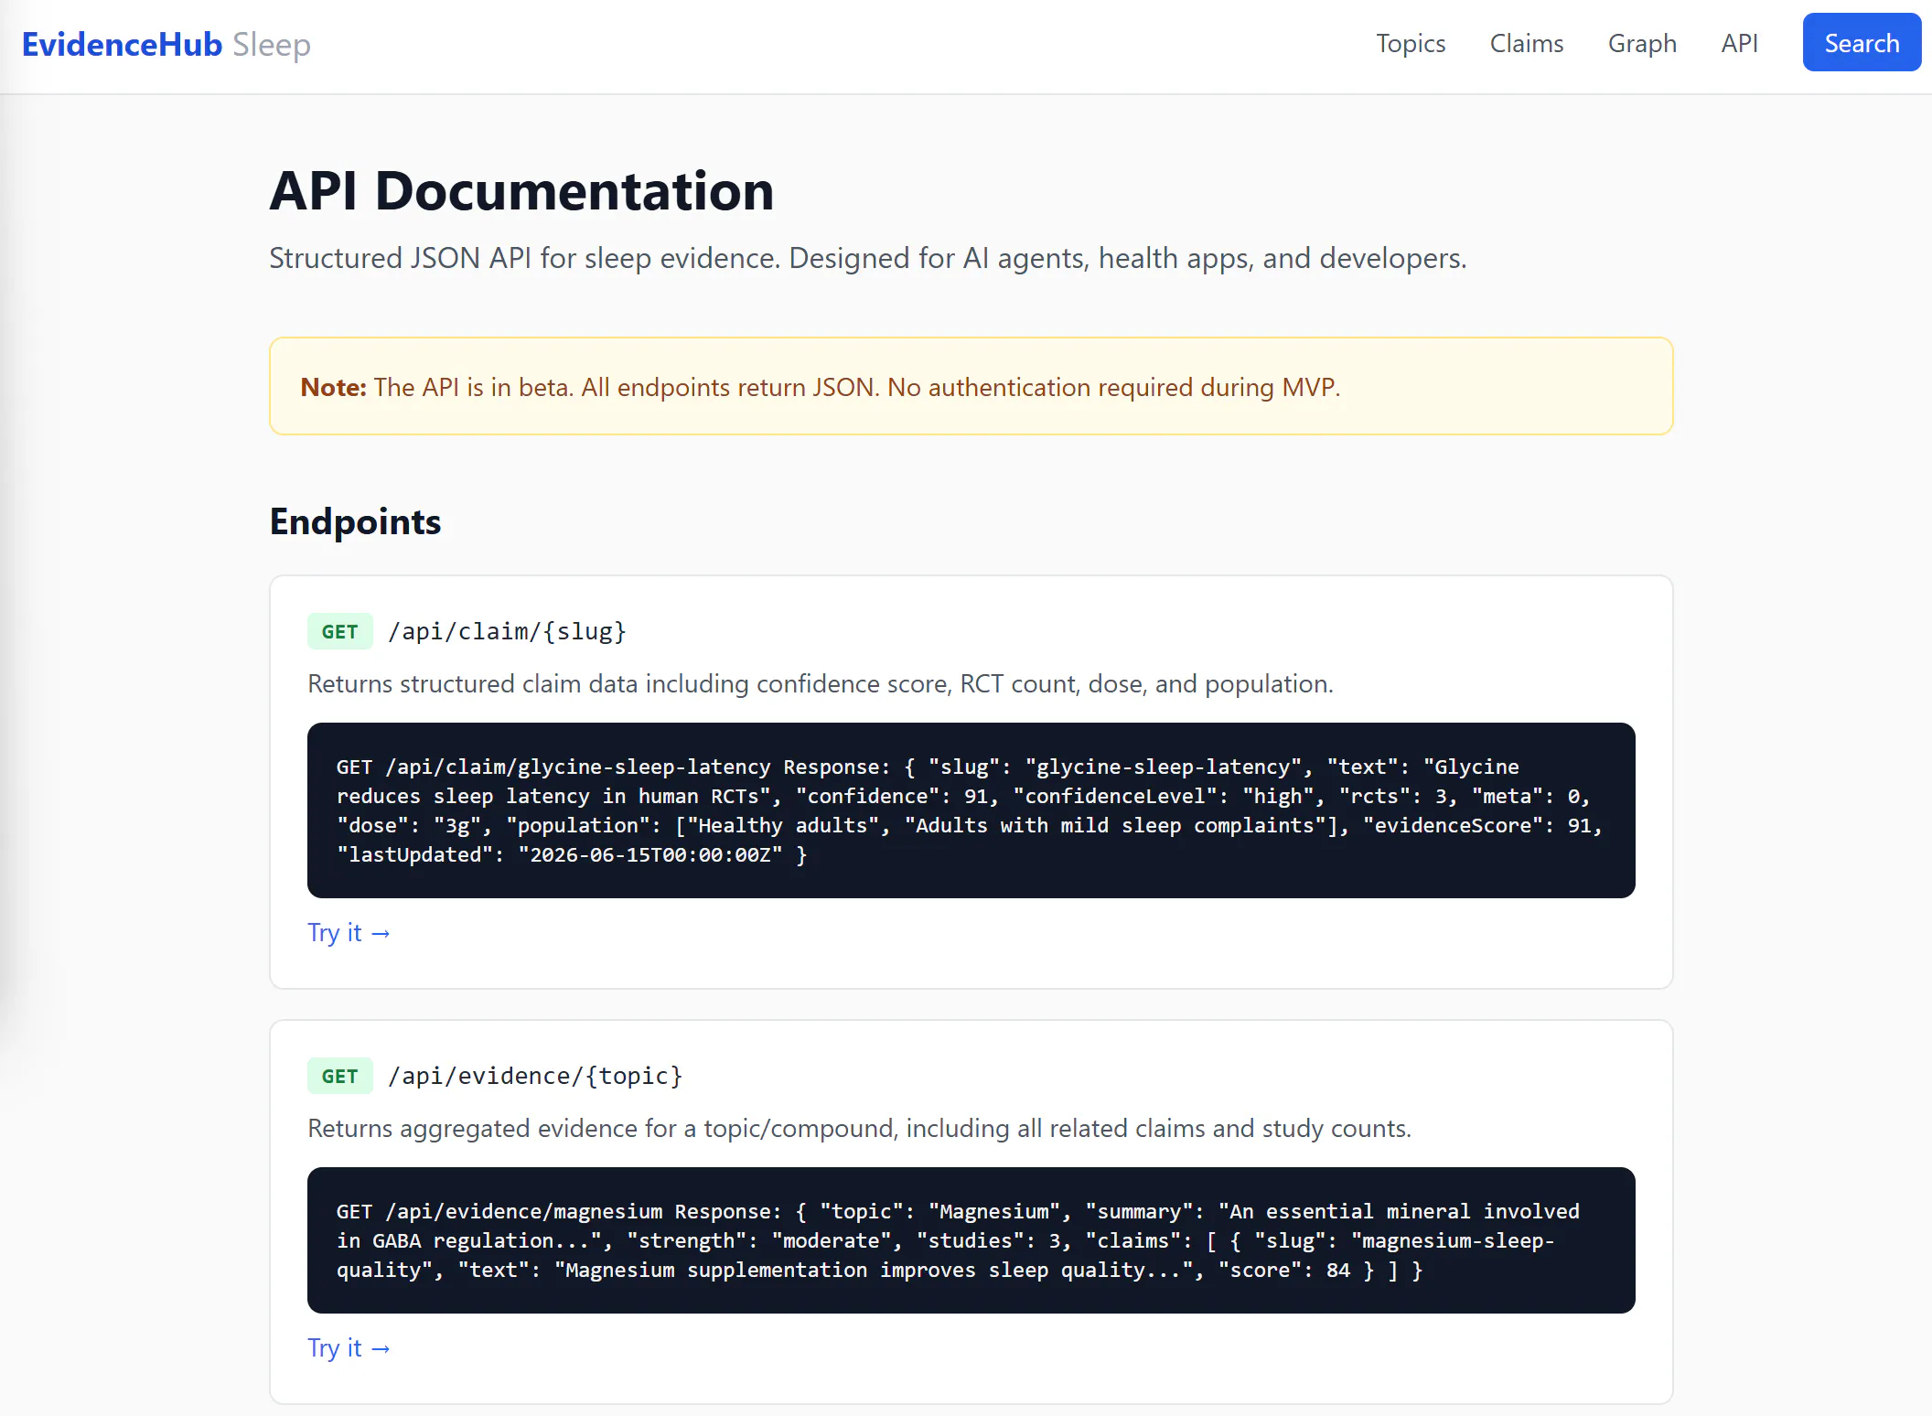Select the /api/evidence/{topic} endpoint path
Image resolution: width=1932 pixels, height=1416 pixels.
coord(535,1076)
